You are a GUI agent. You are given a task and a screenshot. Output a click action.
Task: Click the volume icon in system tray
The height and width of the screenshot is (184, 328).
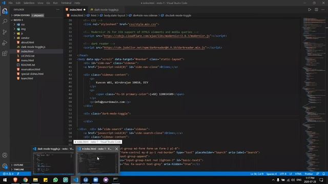(x=293, y=180)
